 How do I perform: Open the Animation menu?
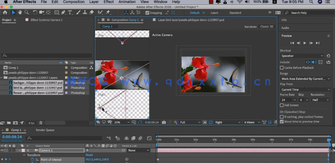pos(127,2)
